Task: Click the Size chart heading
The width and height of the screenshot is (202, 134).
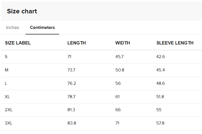Action: pos(22,11)
